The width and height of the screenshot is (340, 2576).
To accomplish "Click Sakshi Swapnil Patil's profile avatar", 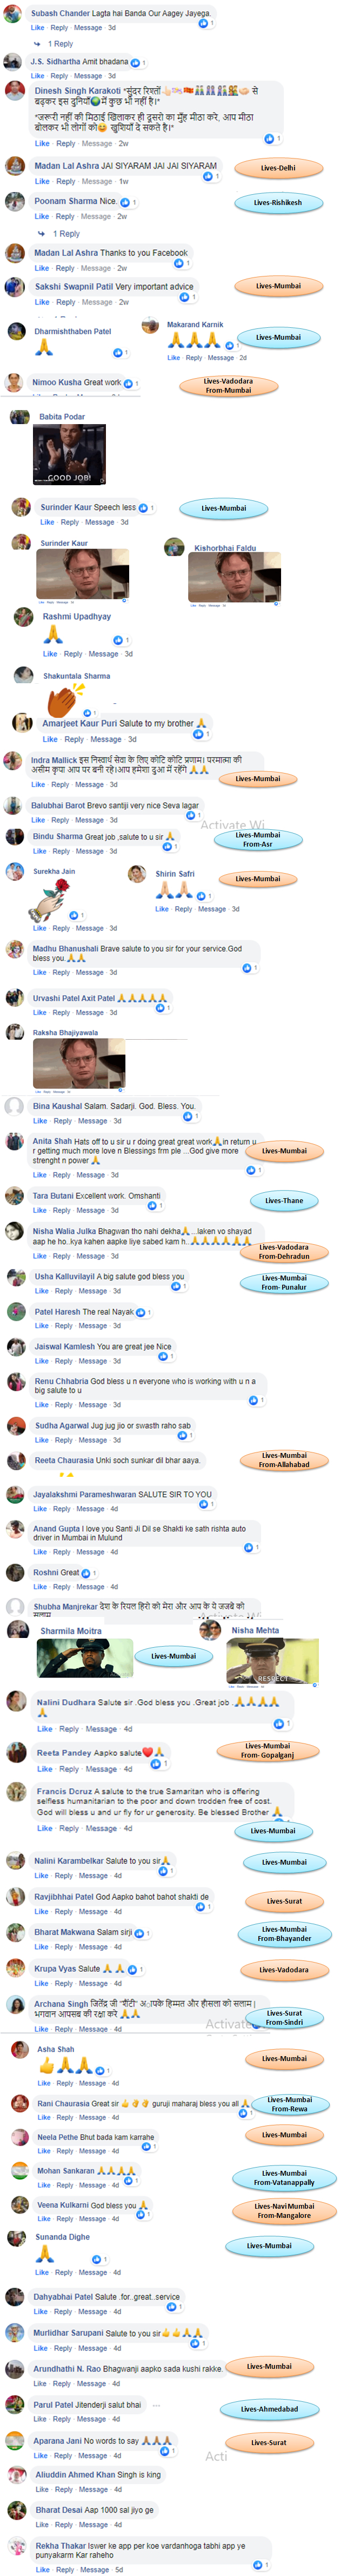I will pyautogui.click(x=15, y=287).
